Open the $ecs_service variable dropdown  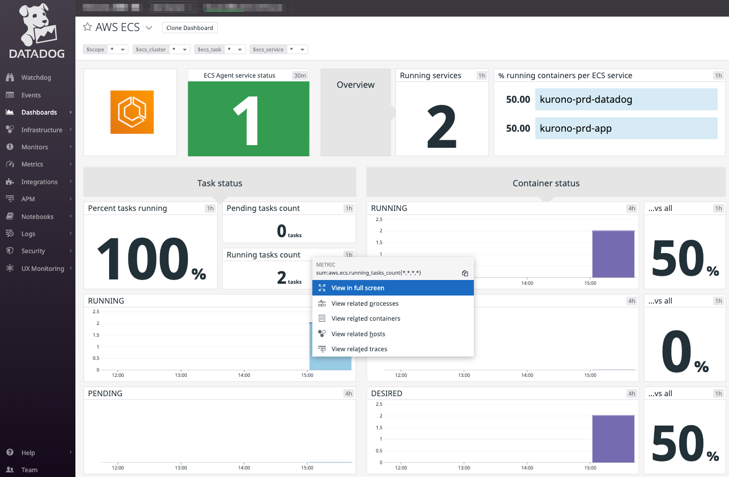point(297,49)
